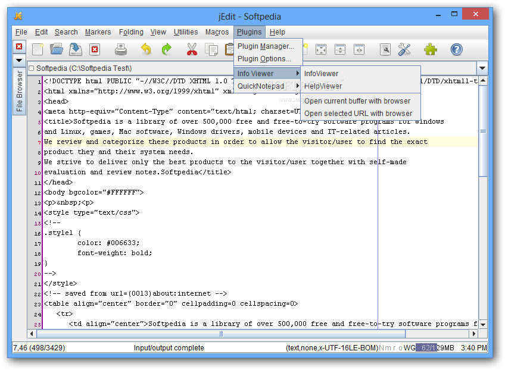This screenshot has width=505, height=370.
Task: Click the jEdit Help question mark icon
Action: pyautogui.click(x=456, y=49)
